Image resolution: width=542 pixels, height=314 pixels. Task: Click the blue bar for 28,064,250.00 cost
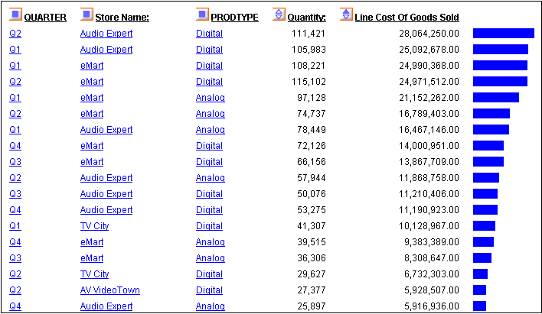pos(503,34)
